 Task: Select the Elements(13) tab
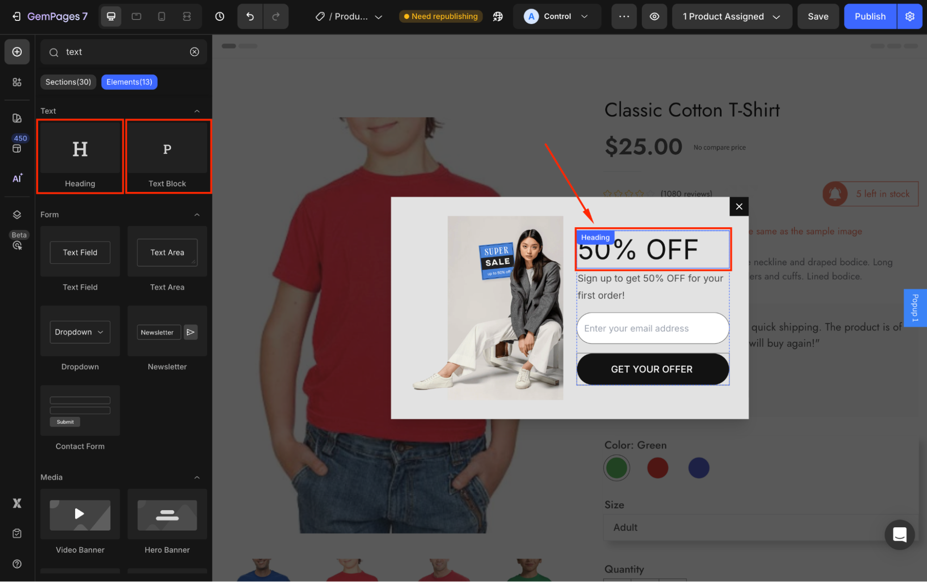[129, 82]
